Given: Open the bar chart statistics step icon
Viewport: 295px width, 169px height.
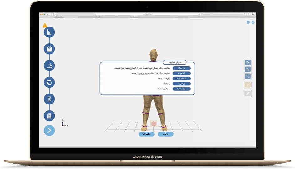Looking at the screenshot, I should 49,32.
